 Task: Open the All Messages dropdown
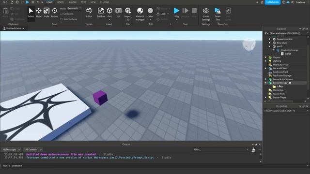click(11, 150)
